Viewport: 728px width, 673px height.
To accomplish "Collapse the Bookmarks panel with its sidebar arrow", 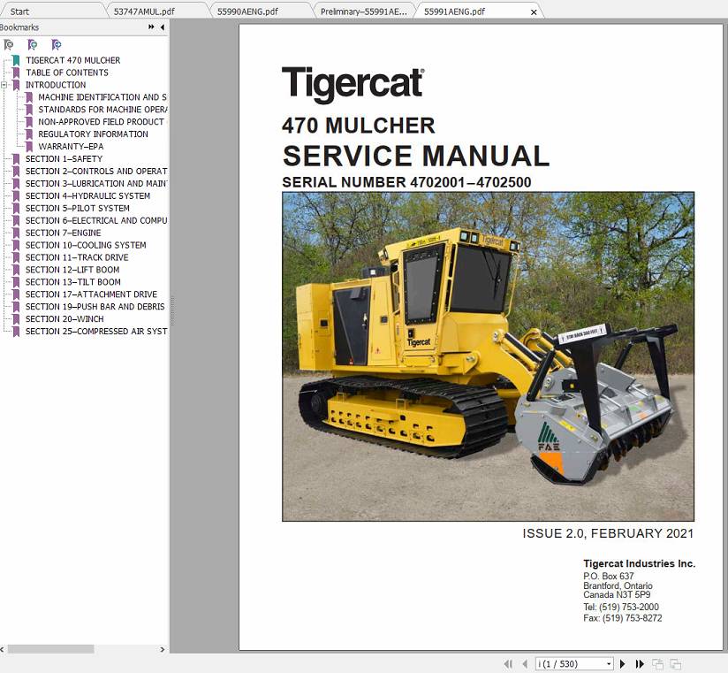I will tap(162, 27).
